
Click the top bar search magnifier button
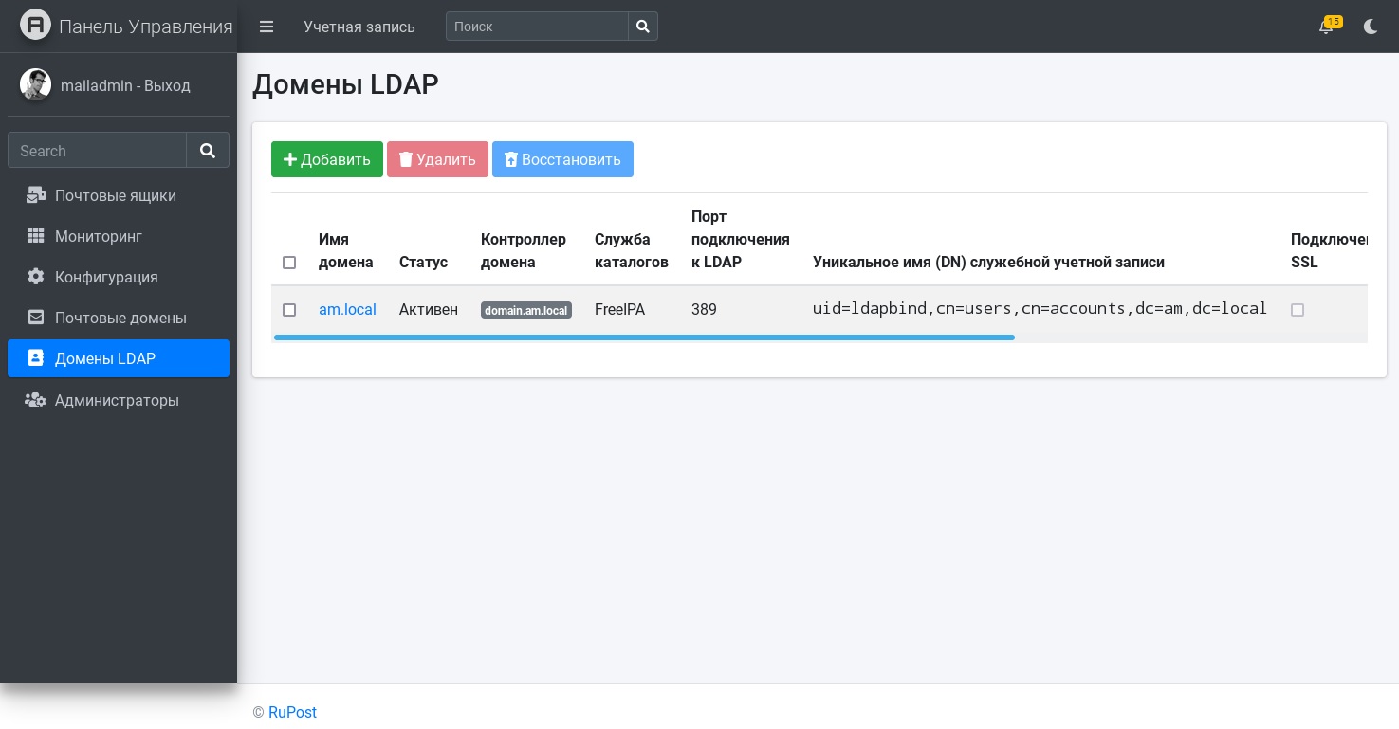643,27
